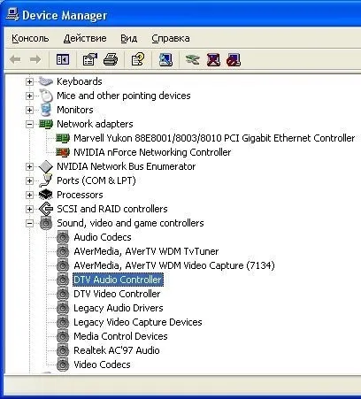Scan for hardware changes toolbar icon
Viewport: 361px width, 399px height.
click(165, 59)
